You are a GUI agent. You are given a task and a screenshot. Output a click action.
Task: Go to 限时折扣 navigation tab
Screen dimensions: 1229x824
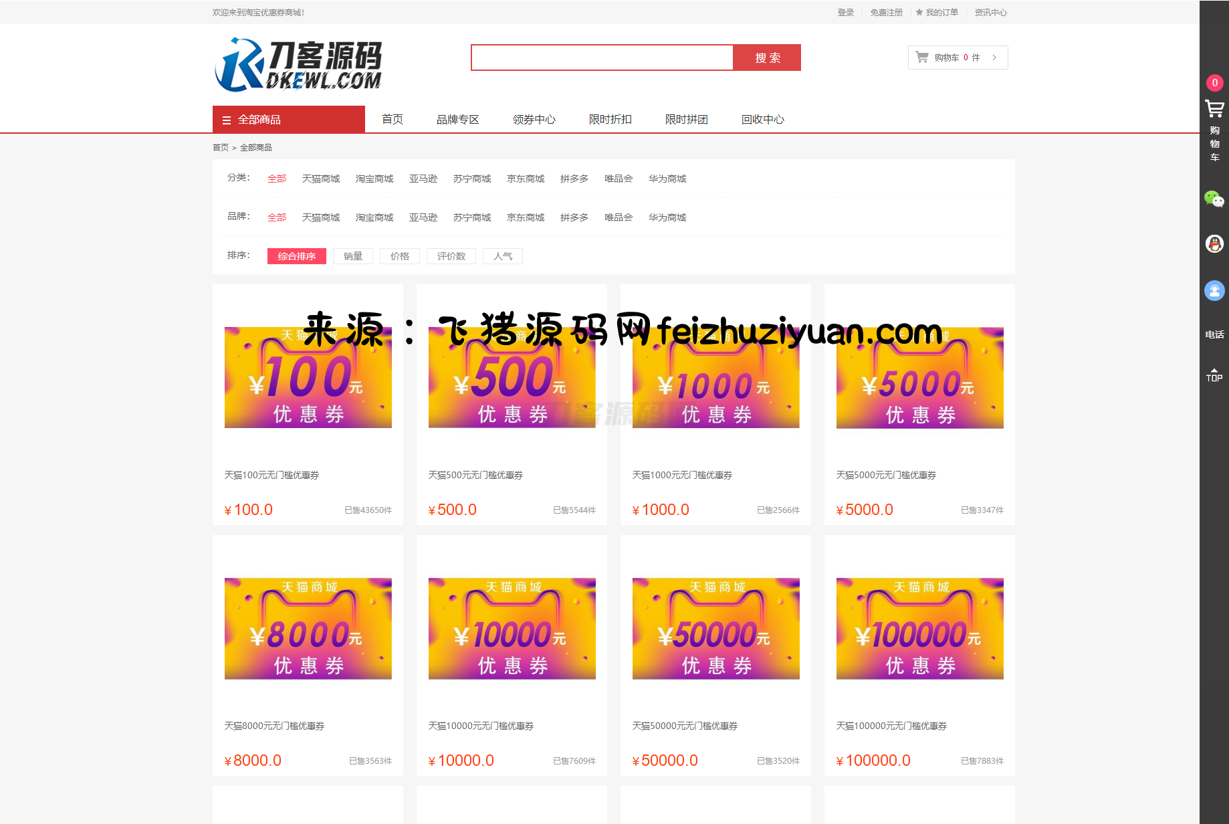[610, 120]
